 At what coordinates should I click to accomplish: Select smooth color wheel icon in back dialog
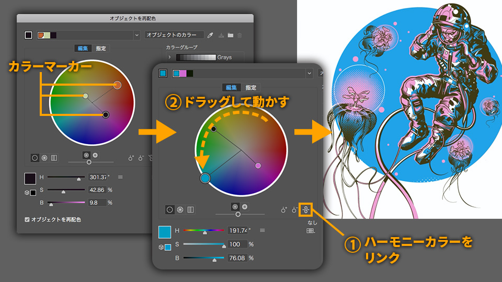coord(35,158)
